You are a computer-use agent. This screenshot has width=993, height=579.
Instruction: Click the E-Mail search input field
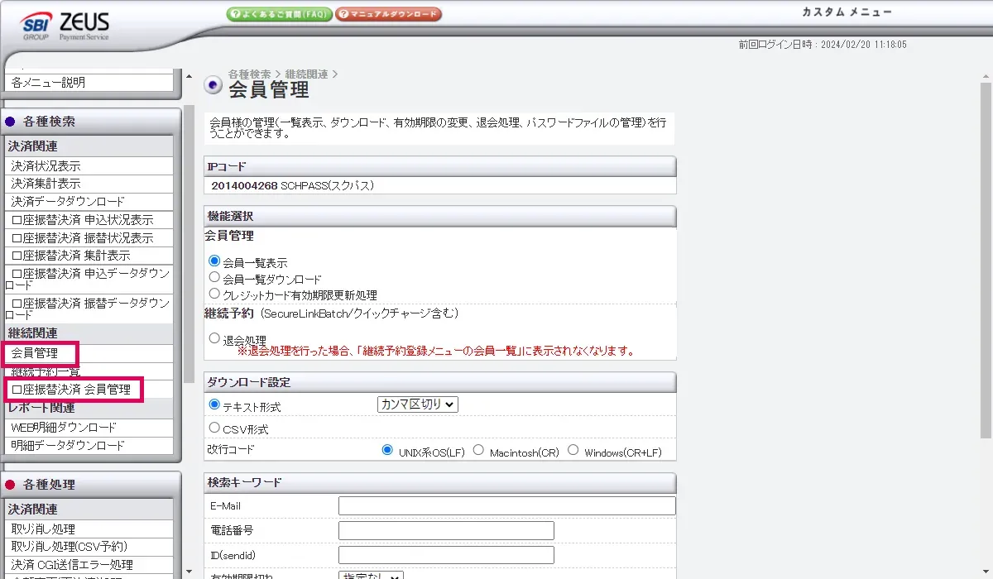[x=506, y=506]
